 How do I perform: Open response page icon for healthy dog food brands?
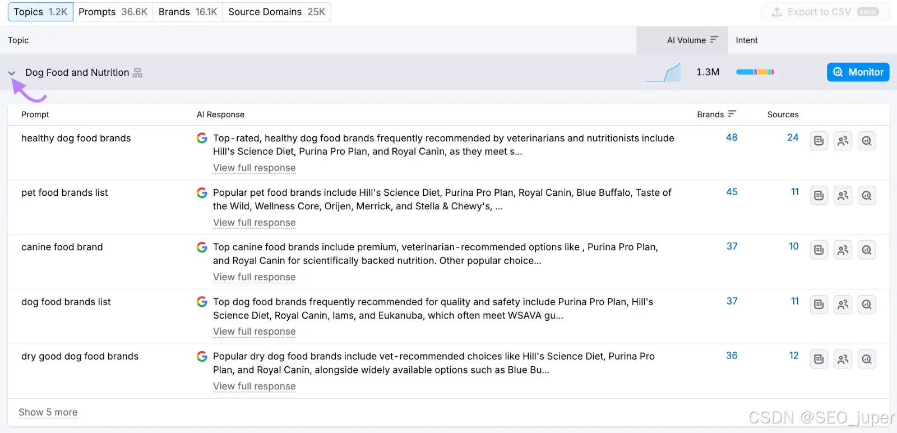819,141
